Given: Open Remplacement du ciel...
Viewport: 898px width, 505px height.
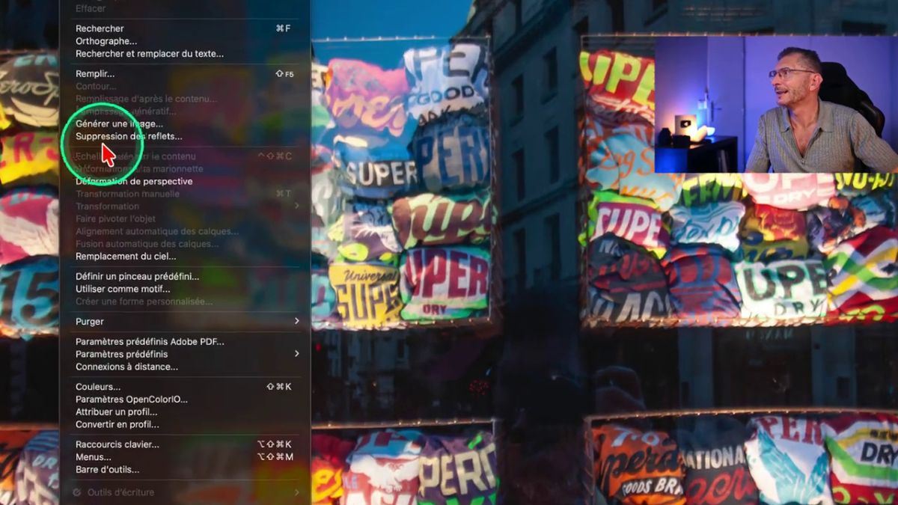Looking at the screenshot, I should pyautogui.click(x=126, y=256).
